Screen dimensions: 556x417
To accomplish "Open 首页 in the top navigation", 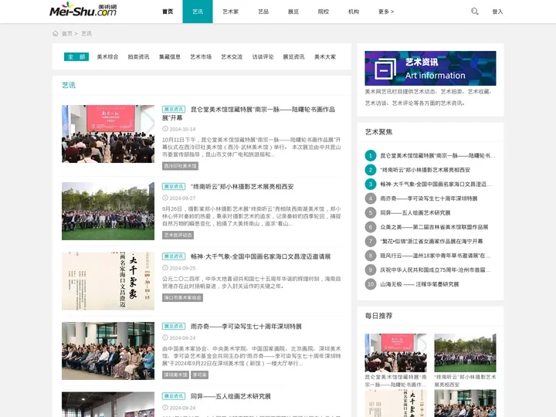I will (168, 12).
